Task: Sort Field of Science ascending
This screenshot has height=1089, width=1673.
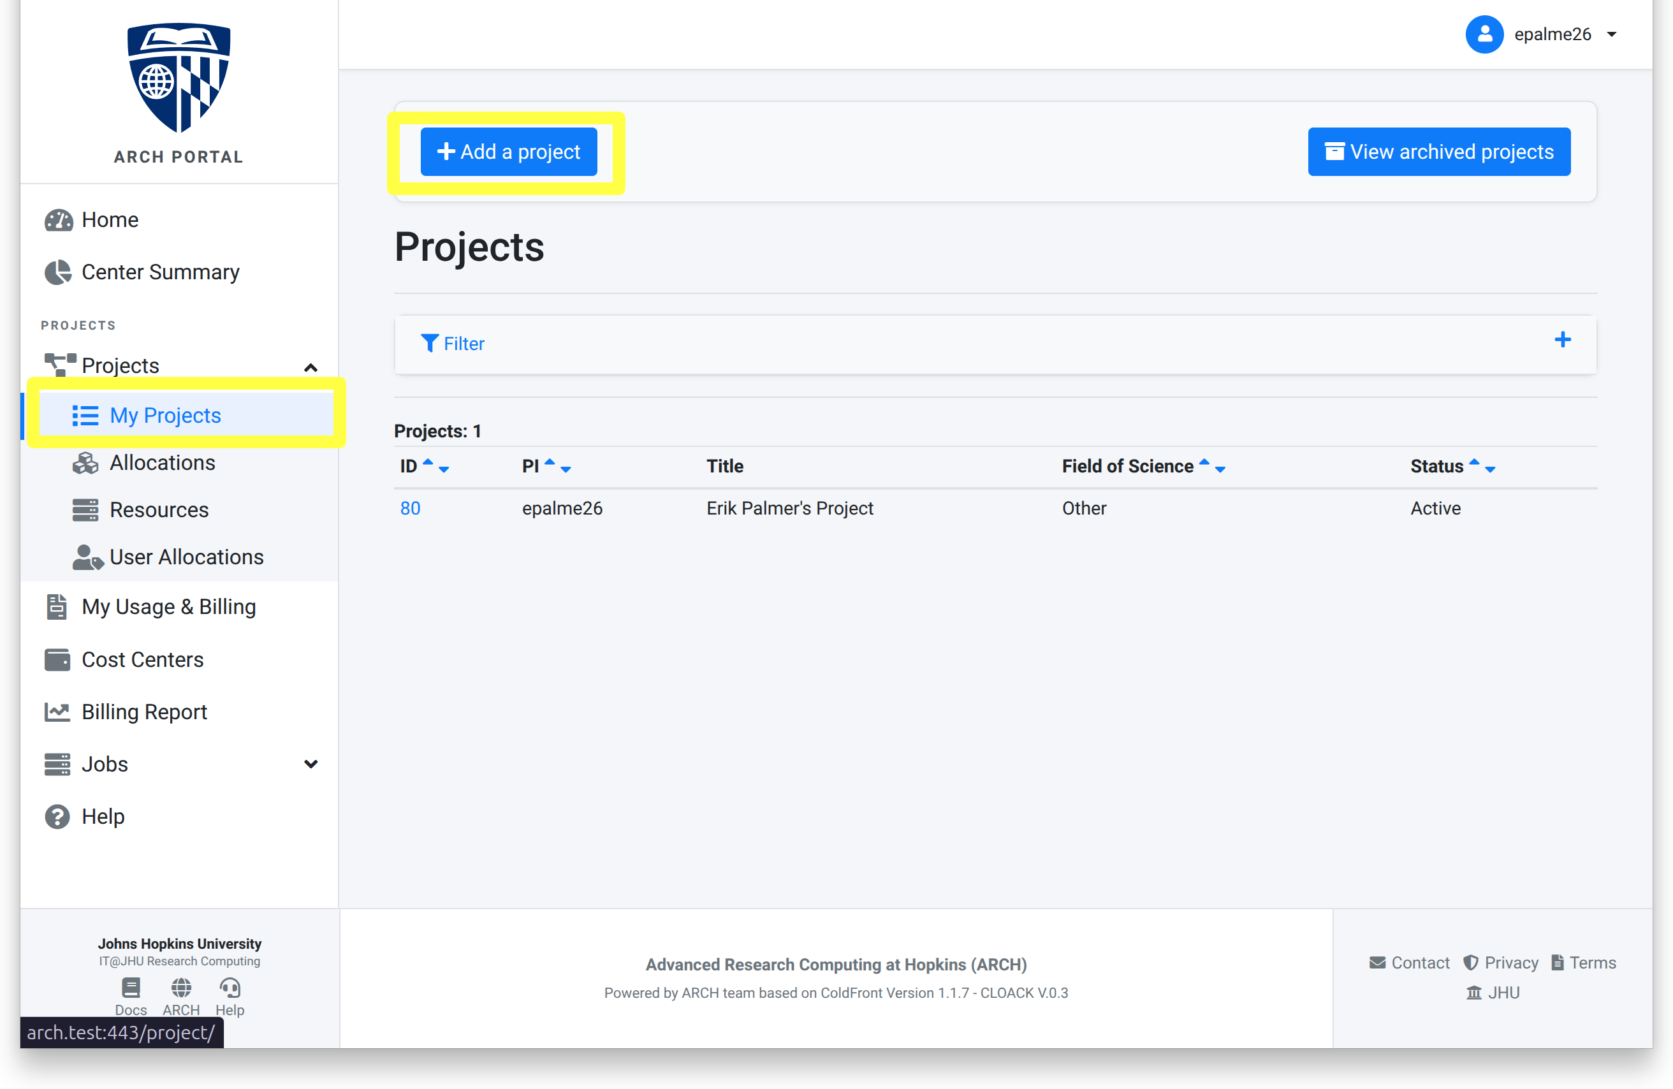Action: click(x=1204, y=462)
